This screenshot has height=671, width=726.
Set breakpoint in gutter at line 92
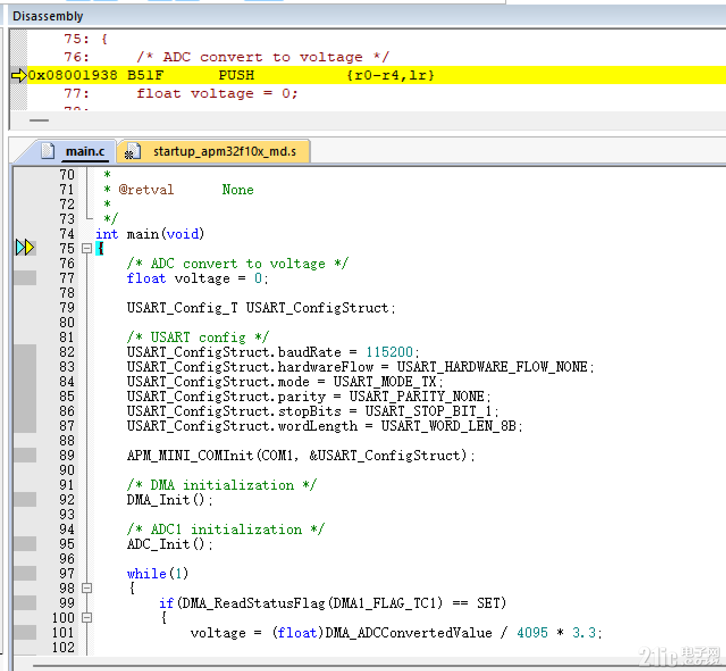point(25,499)
